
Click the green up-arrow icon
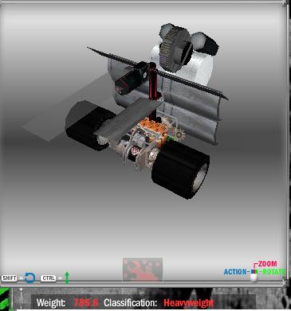(67, 278)
